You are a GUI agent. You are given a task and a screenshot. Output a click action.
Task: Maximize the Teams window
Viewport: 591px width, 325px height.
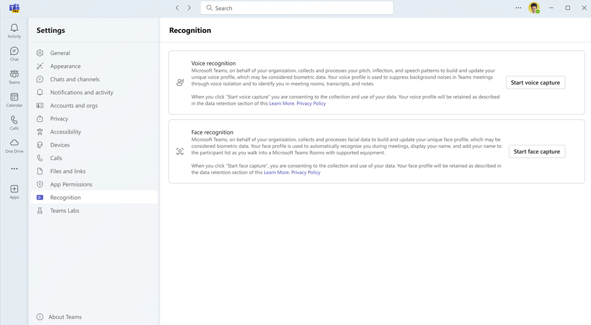(x=568, y=8)
